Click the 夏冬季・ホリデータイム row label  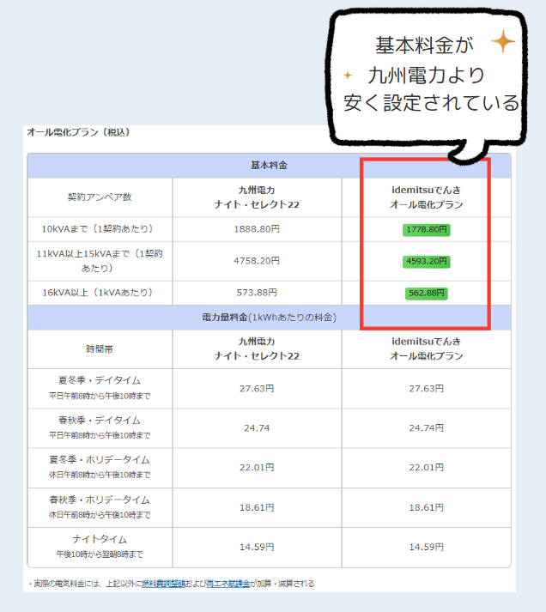100,460
